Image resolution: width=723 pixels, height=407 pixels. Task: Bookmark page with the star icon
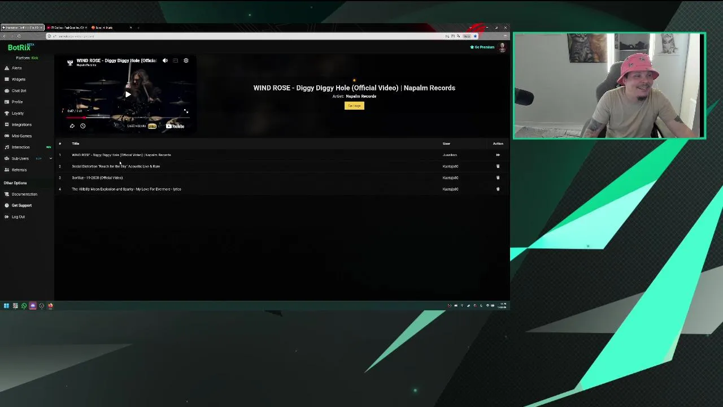[x=475, y=36]
